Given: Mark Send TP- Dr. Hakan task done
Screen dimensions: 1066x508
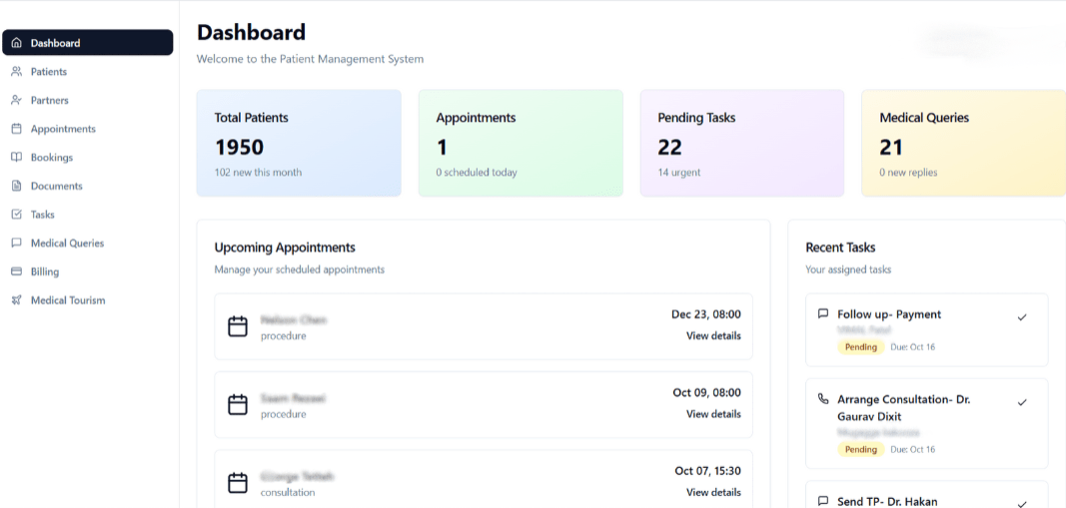Looking at the screenshot, I should coord(1022,504).
